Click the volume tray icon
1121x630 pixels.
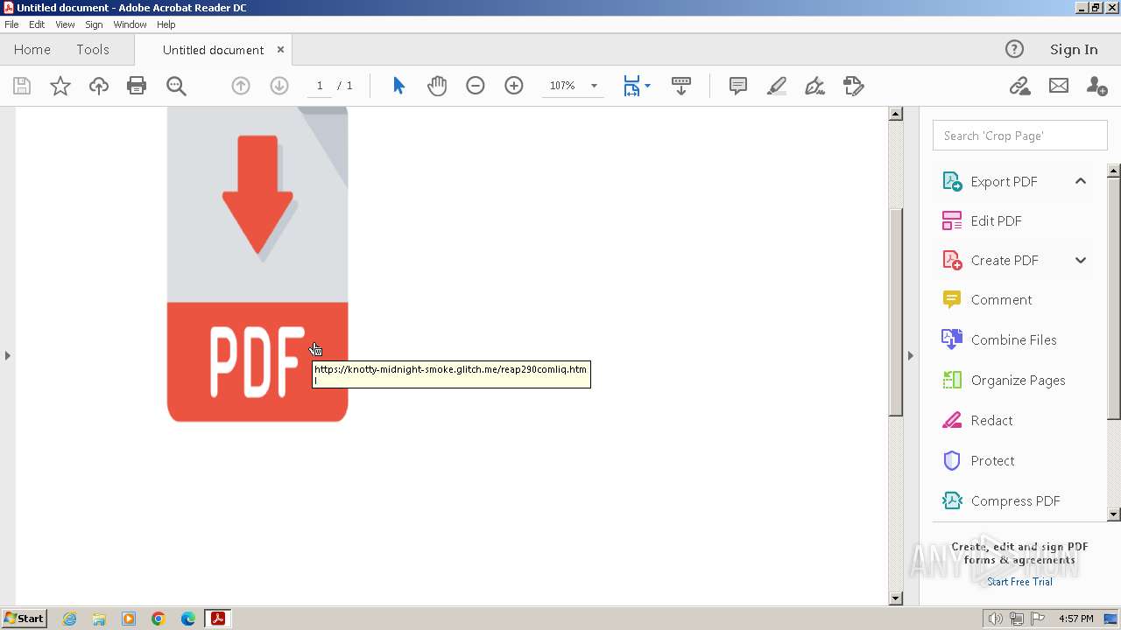pyautogui.click(x=996, y=619)
